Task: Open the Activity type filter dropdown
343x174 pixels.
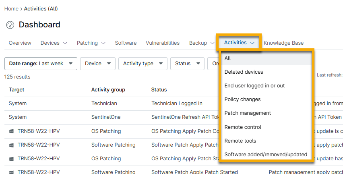Action: point(143,63)
